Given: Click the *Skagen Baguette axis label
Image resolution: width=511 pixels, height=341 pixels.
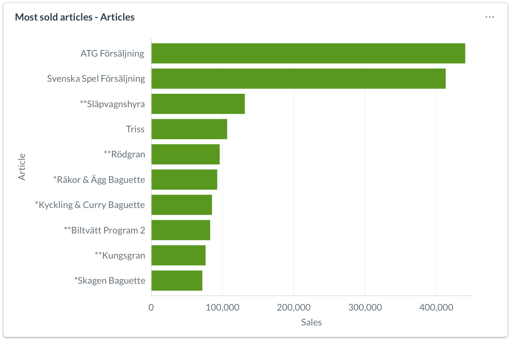Looking at the screenshot, I should [x=110, y=281].
